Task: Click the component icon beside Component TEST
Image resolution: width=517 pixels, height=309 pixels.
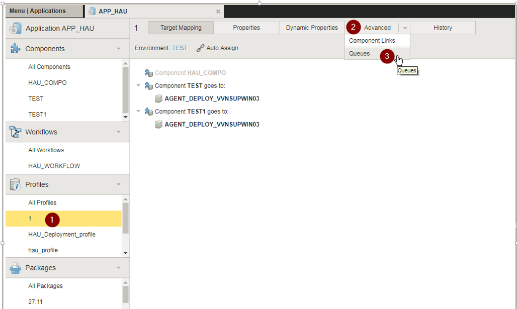Action: (149, 85)
